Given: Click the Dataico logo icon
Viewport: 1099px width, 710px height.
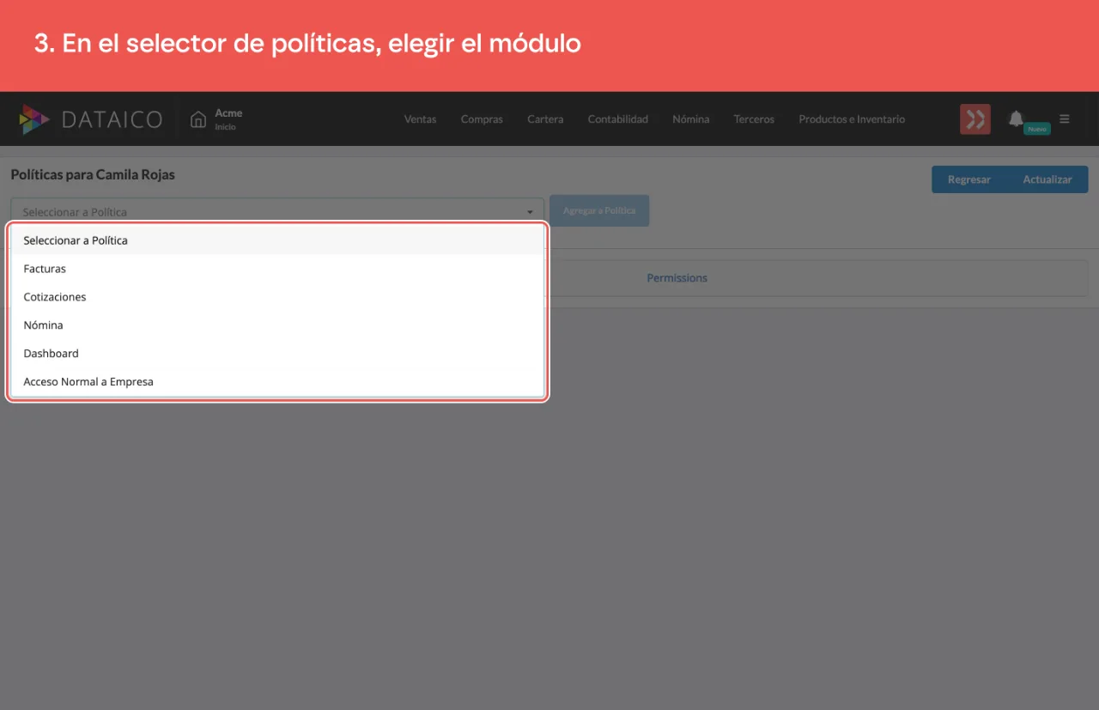Looking at the screenshot, I should coord(35,119).
